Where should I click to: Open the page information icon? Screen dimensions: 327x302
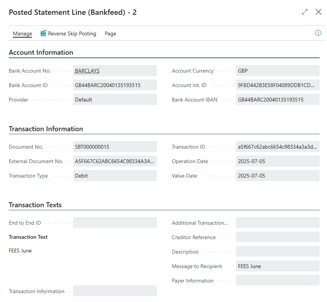click(x=318, y=33)
